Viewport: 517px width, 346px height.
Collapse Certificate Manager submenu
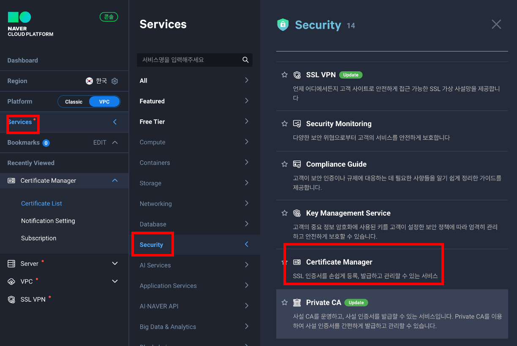point(115,181)
